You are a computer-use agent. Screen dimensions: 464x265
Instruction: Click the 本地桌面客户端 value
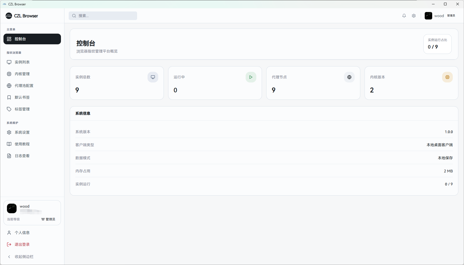tap(440, 145)
